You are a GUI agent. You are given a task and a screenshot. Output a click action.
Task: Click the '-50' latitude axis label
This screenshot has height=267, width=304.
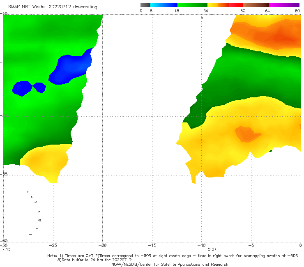point(4,115)
